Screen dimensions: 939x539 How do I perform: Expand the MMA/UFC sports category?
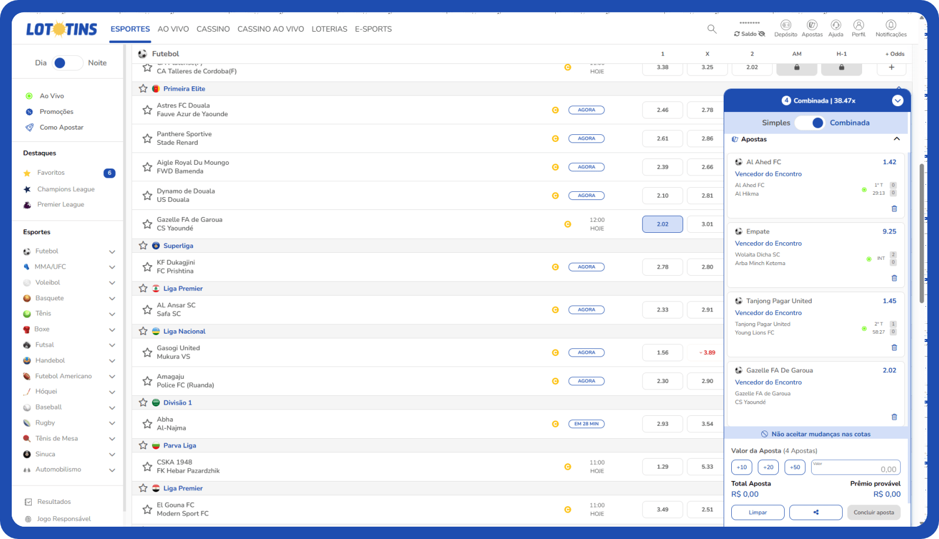(112, 267)
